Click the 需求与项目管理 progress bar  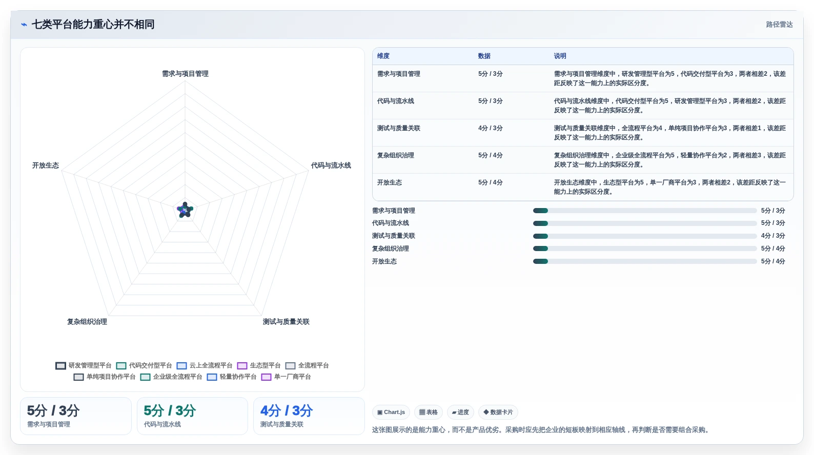click(x=645, y=211)
